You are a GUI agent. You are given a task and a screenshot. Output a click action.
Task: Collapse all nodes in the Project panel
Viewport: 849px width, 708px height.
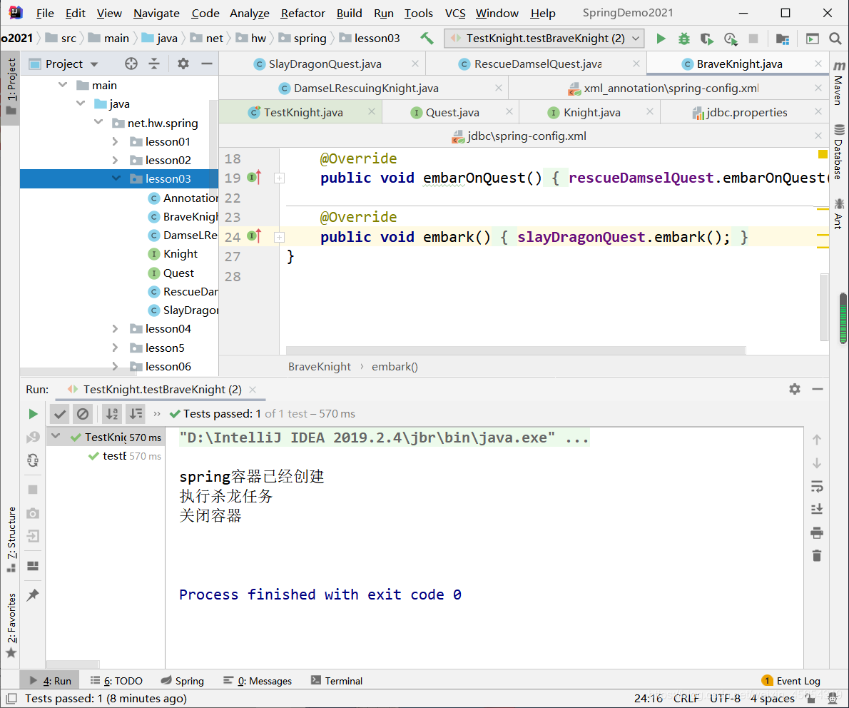[154, 64]
